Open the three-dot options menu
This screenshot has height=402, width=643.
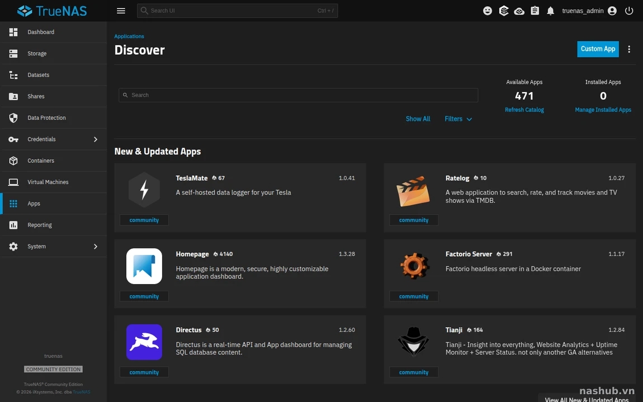tap(629, 49)
